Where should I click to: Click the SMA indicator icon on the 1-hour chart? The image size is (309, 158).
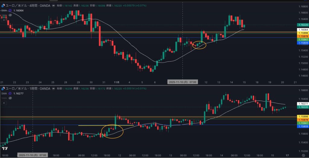click(x=10, y=93)
